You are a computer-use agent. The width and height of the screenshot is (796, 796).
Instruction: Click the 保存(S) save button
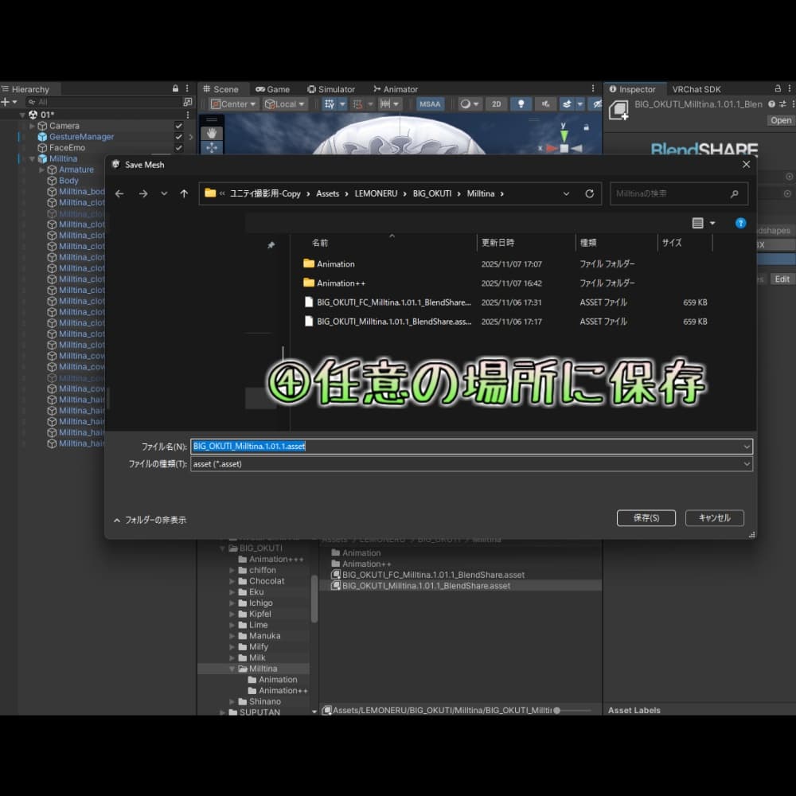(x=646, y=518)
